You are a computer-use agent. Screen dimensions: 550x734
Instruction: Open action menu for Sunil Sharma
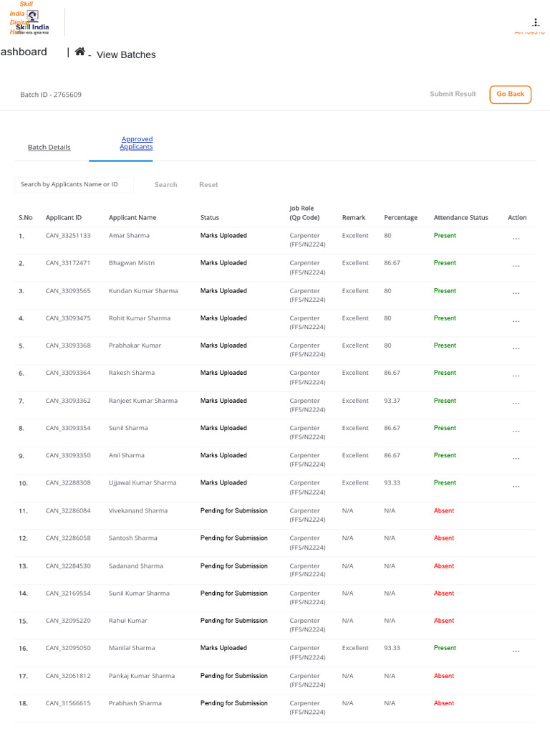(x=516, y=431)
